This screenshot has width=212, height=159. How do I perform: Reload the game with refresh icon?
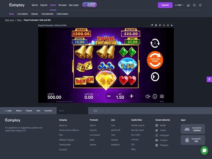(160, 25)
